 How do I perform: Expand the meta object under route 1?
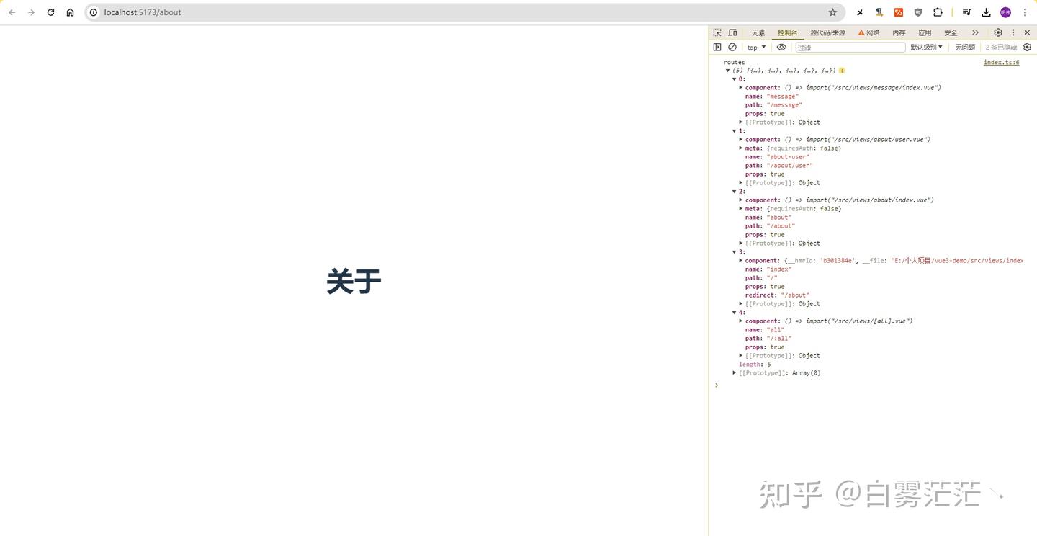point(741,148)
